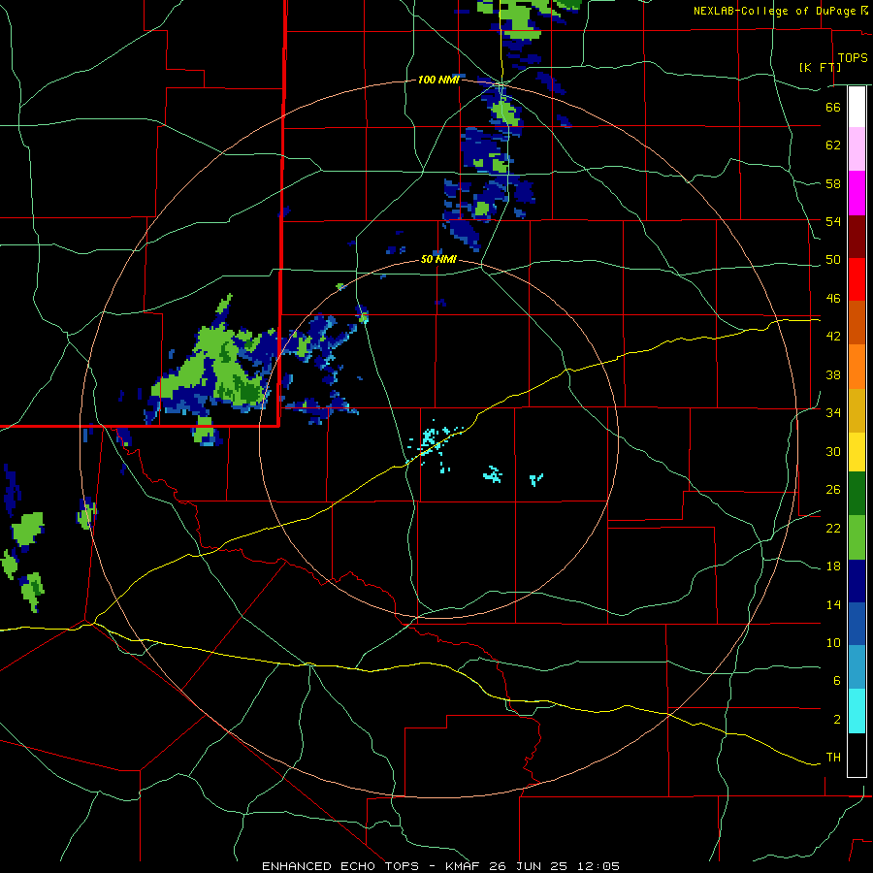Screen dimensions: 873x873
Task: Click the '18' scale label
Action: click(x=833, y=566)
